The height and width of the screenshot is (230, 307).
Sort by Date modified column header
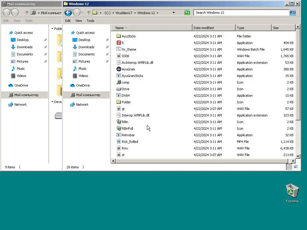point(214,28)
